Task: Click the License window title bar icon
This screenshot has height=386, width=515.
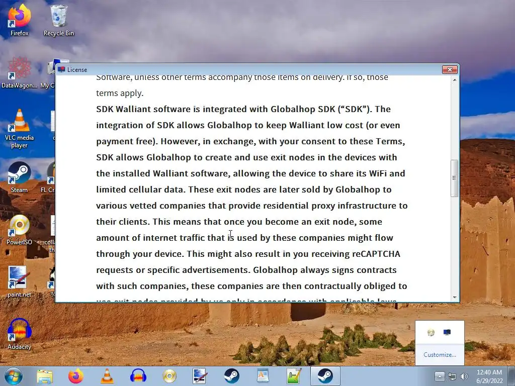Action: pos(61,69)
